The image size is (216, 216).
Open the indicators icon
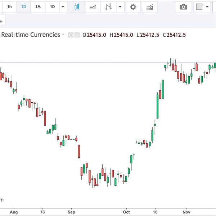[150, 7]
